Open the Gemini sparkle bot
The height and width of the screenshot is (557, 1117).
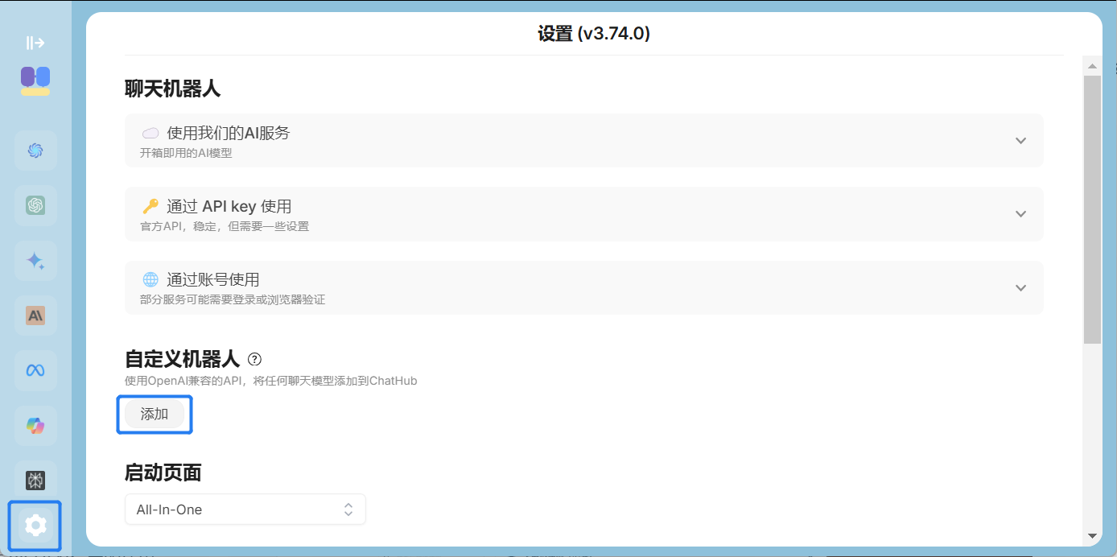point(35,261)
